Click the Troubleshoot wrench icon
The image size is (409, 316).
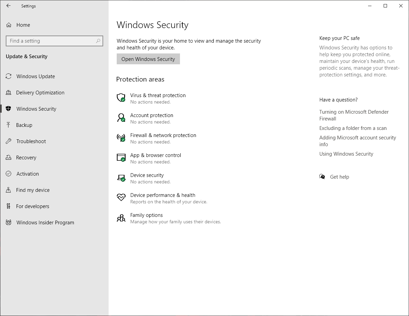tap(9, 141)
